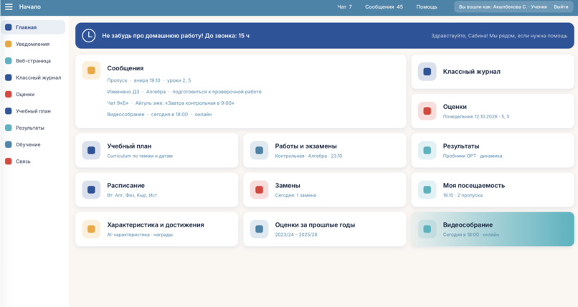
Task: Select Уведомления in the sidebar
Action: [33, 44]
